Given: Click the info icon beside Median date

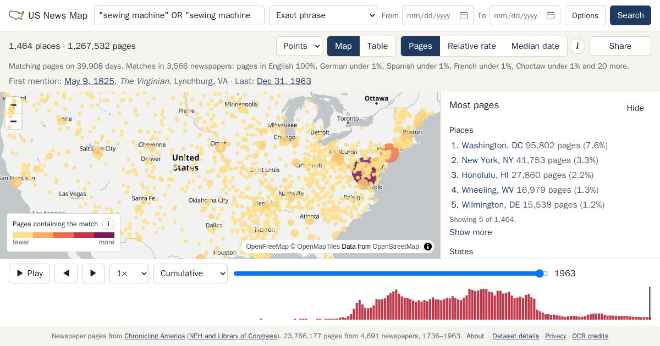Looking at the screenshot, I should (x=577, y=46).
